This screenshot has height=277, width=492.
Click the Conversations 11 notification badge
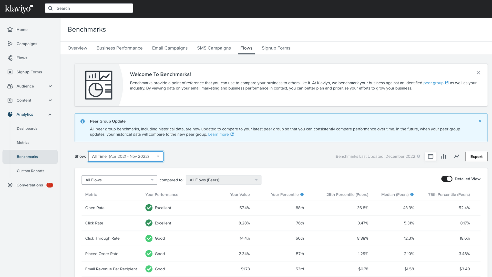(x=50, y=185)
